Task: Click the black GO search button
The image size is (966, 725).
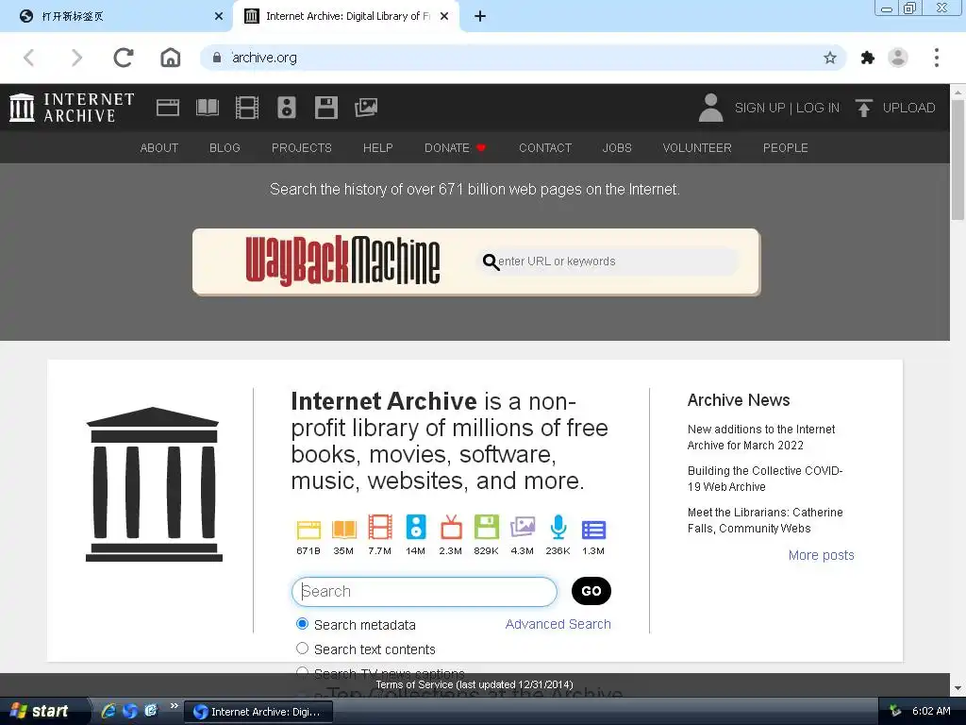Action: [591, 591]
